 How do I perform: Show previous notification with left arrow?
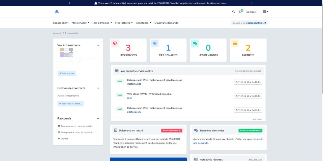69,3
